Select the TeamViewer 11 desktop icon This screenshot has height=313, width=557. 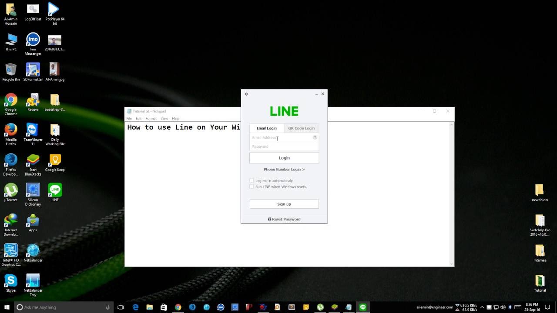(x=33, y=134)
